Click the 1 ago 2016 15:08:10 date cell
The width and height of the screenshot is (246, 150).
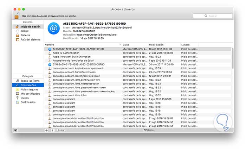[x=160, y=99]
